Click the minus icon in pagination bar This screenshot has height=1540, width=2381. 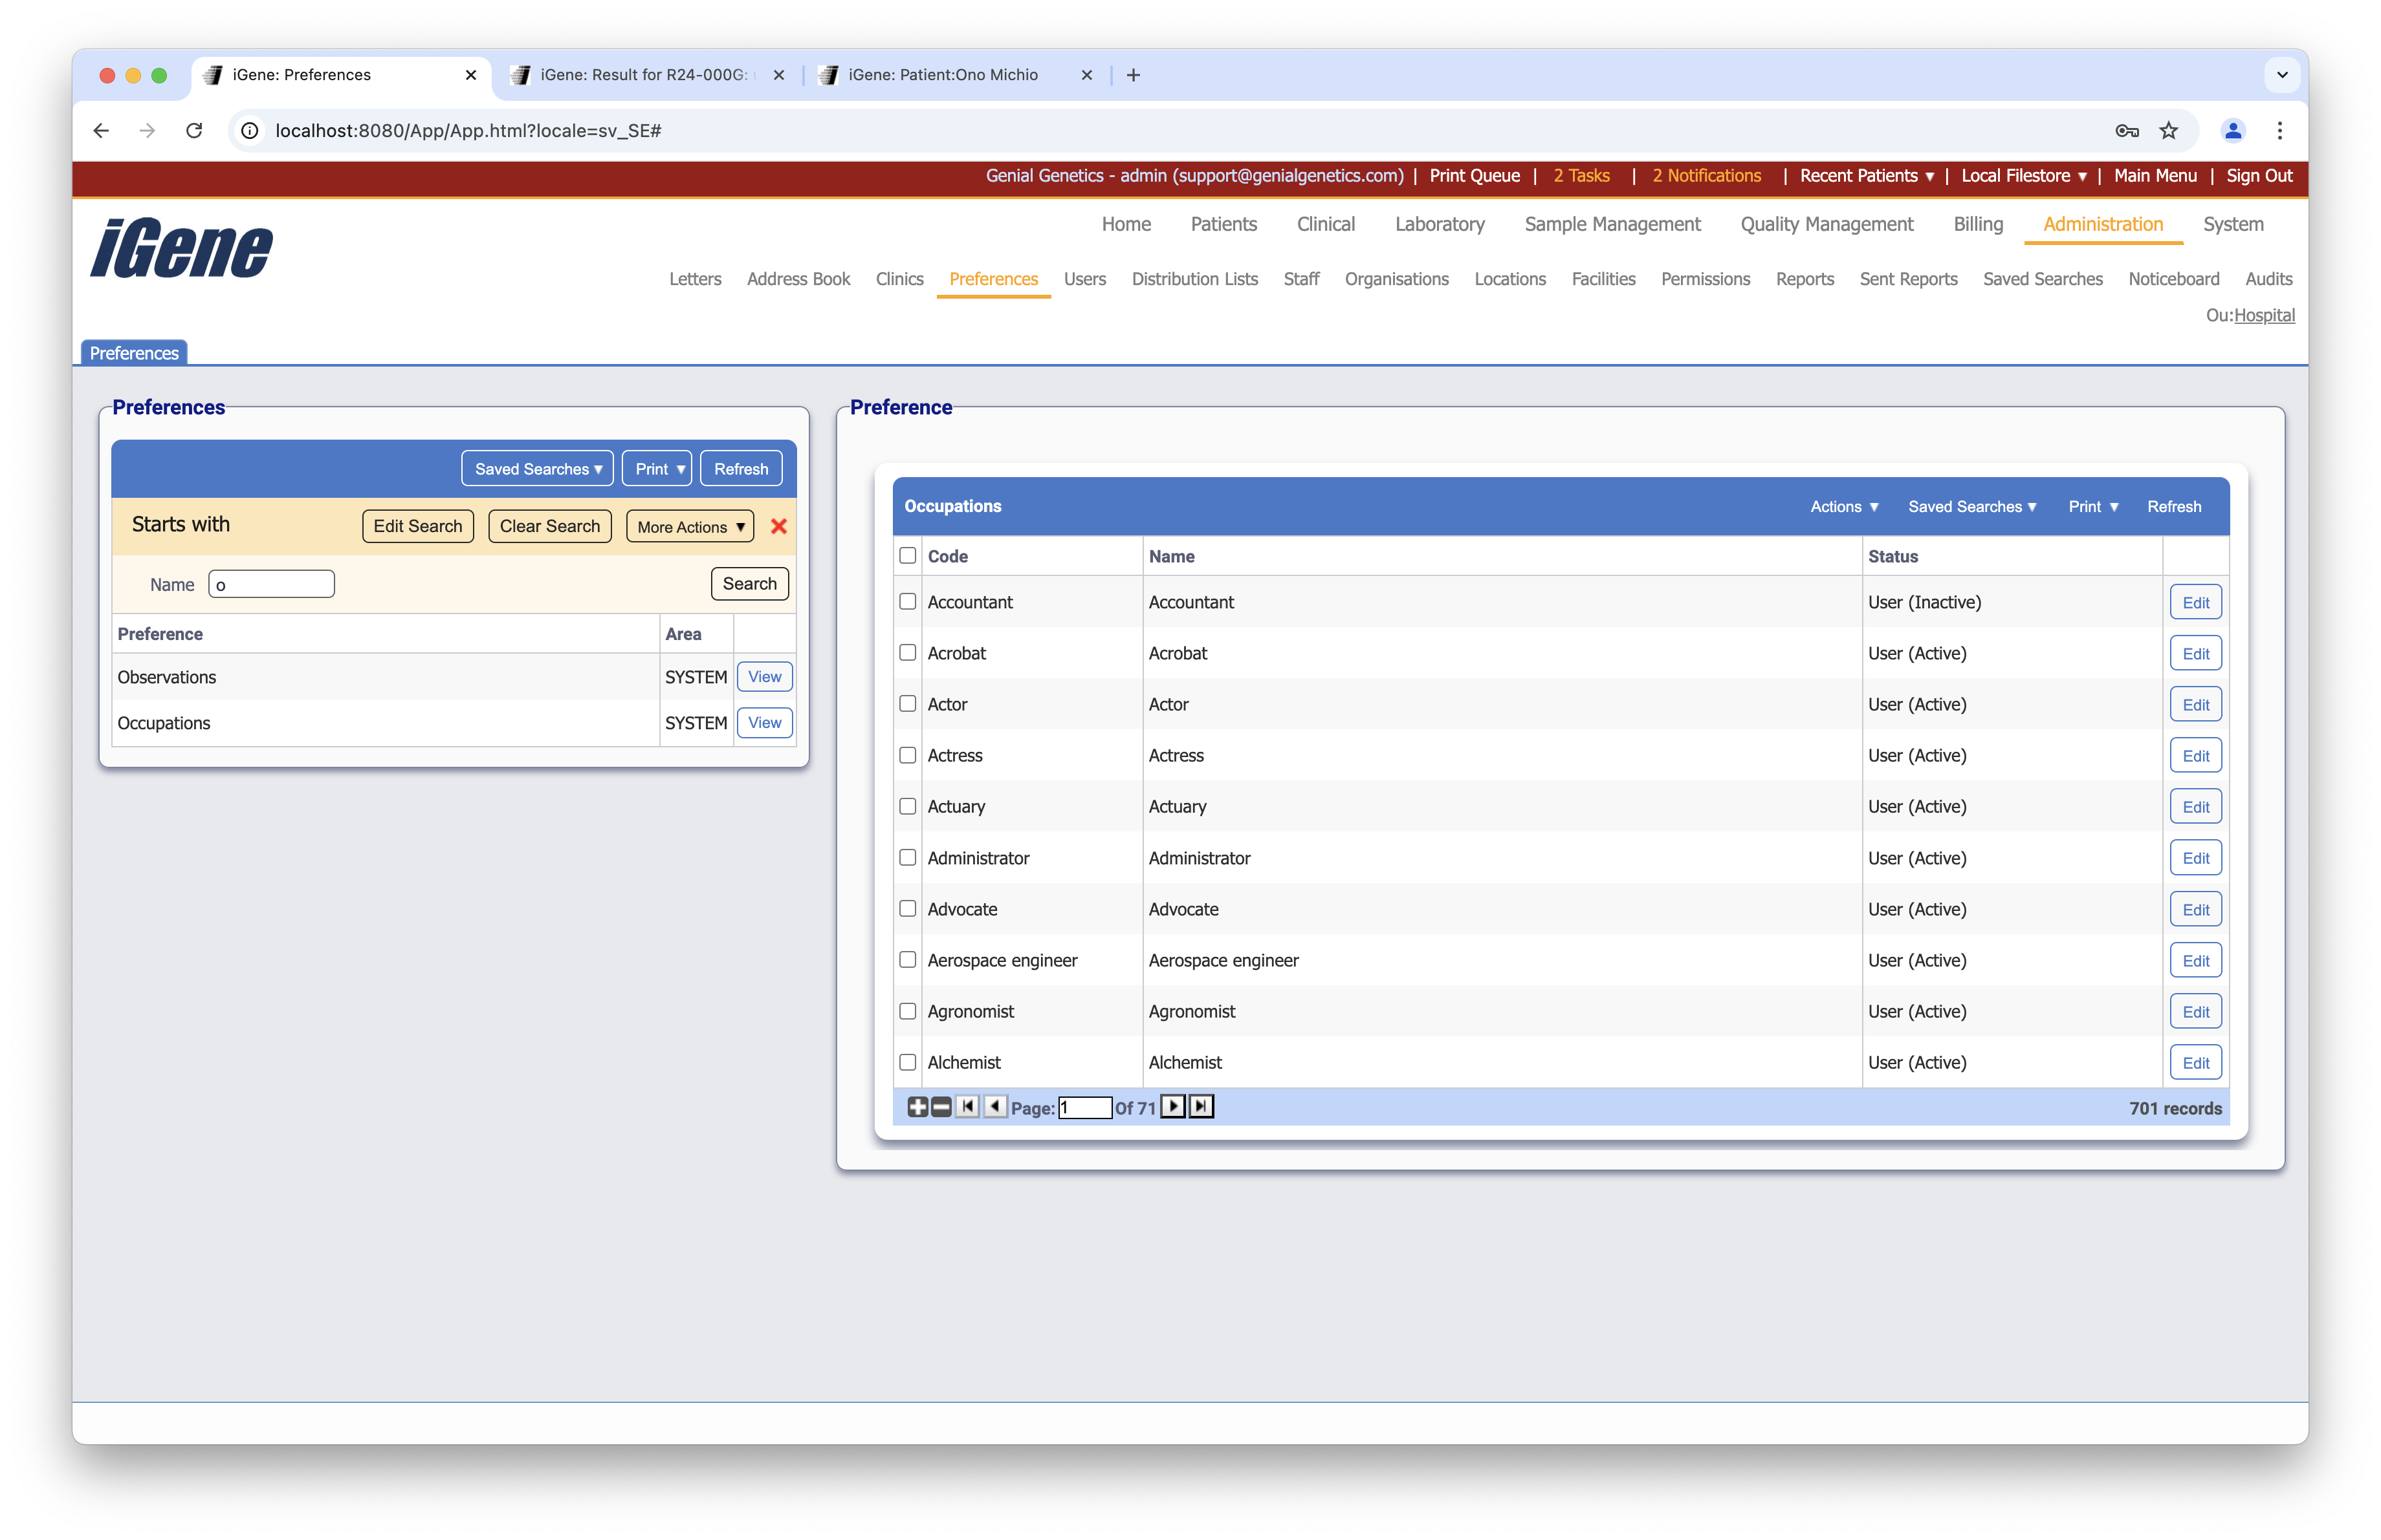[x=940, y=1106]
